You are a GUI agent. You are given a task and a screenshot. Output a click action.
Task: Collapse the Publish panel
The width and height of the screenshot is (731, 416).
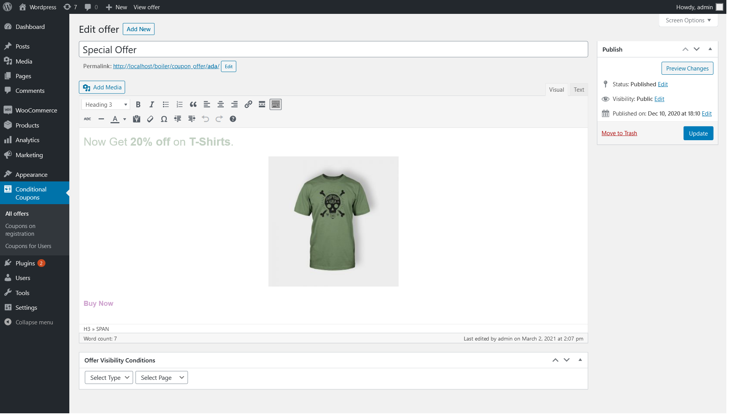[710, 49]
